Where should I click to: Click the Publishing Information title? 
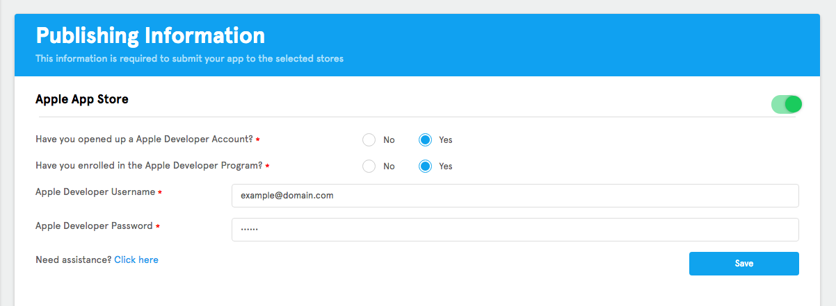pyautogui.click(x=150, y=35)
